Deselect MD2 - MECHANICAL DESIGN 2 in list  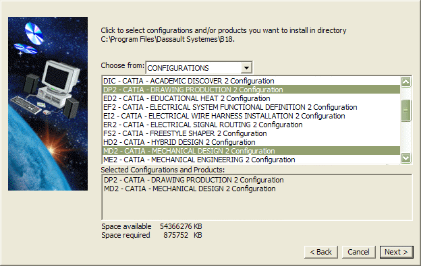pyautogui.click(x=251, y=151)
